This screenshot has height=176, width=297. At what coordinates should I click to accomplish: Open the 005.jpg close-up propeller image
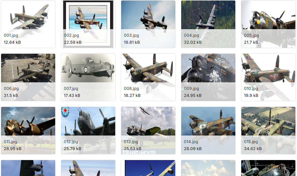(x=268, y=24)
